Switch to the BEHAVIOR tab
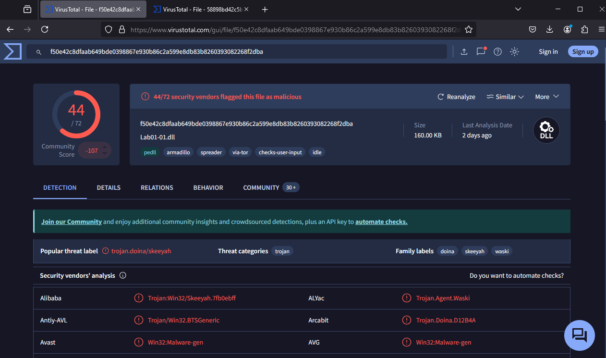Viewport: 606px width, 358px height. pos(208,187)
